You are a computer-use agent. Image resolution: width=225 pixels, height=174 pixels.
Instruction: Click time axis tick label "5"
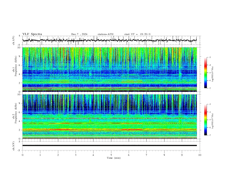click(111, 155)
